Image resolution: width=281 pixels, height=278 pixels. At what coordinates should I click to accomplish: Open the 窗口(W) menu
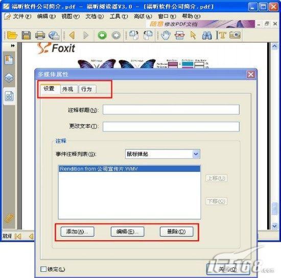coord(167,16)
